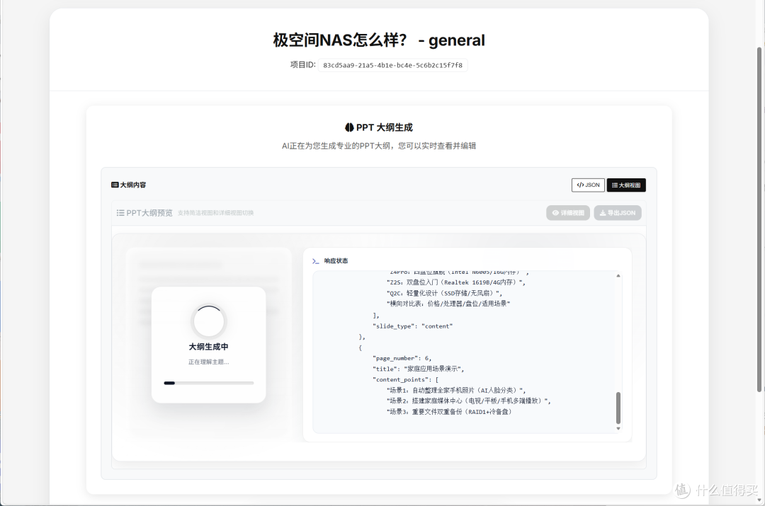Click the response log scroll-down arrow

tap(618, 428)
